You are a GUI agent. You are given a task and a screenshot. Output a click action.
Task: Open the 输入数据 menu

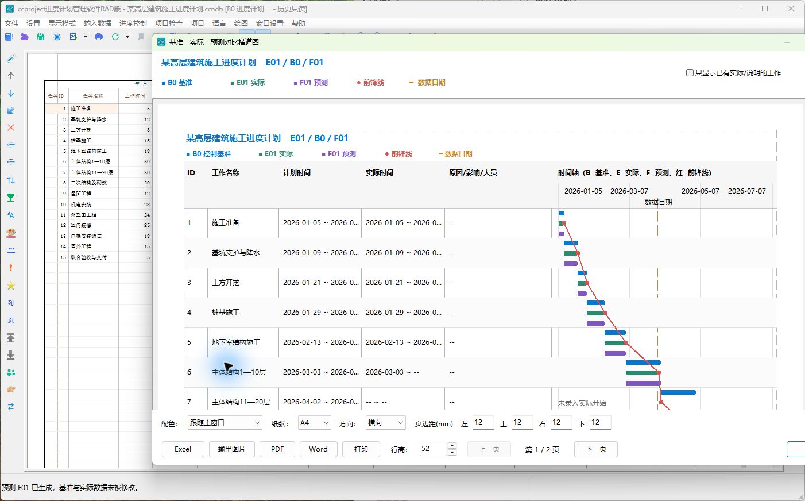coord(98,23)
